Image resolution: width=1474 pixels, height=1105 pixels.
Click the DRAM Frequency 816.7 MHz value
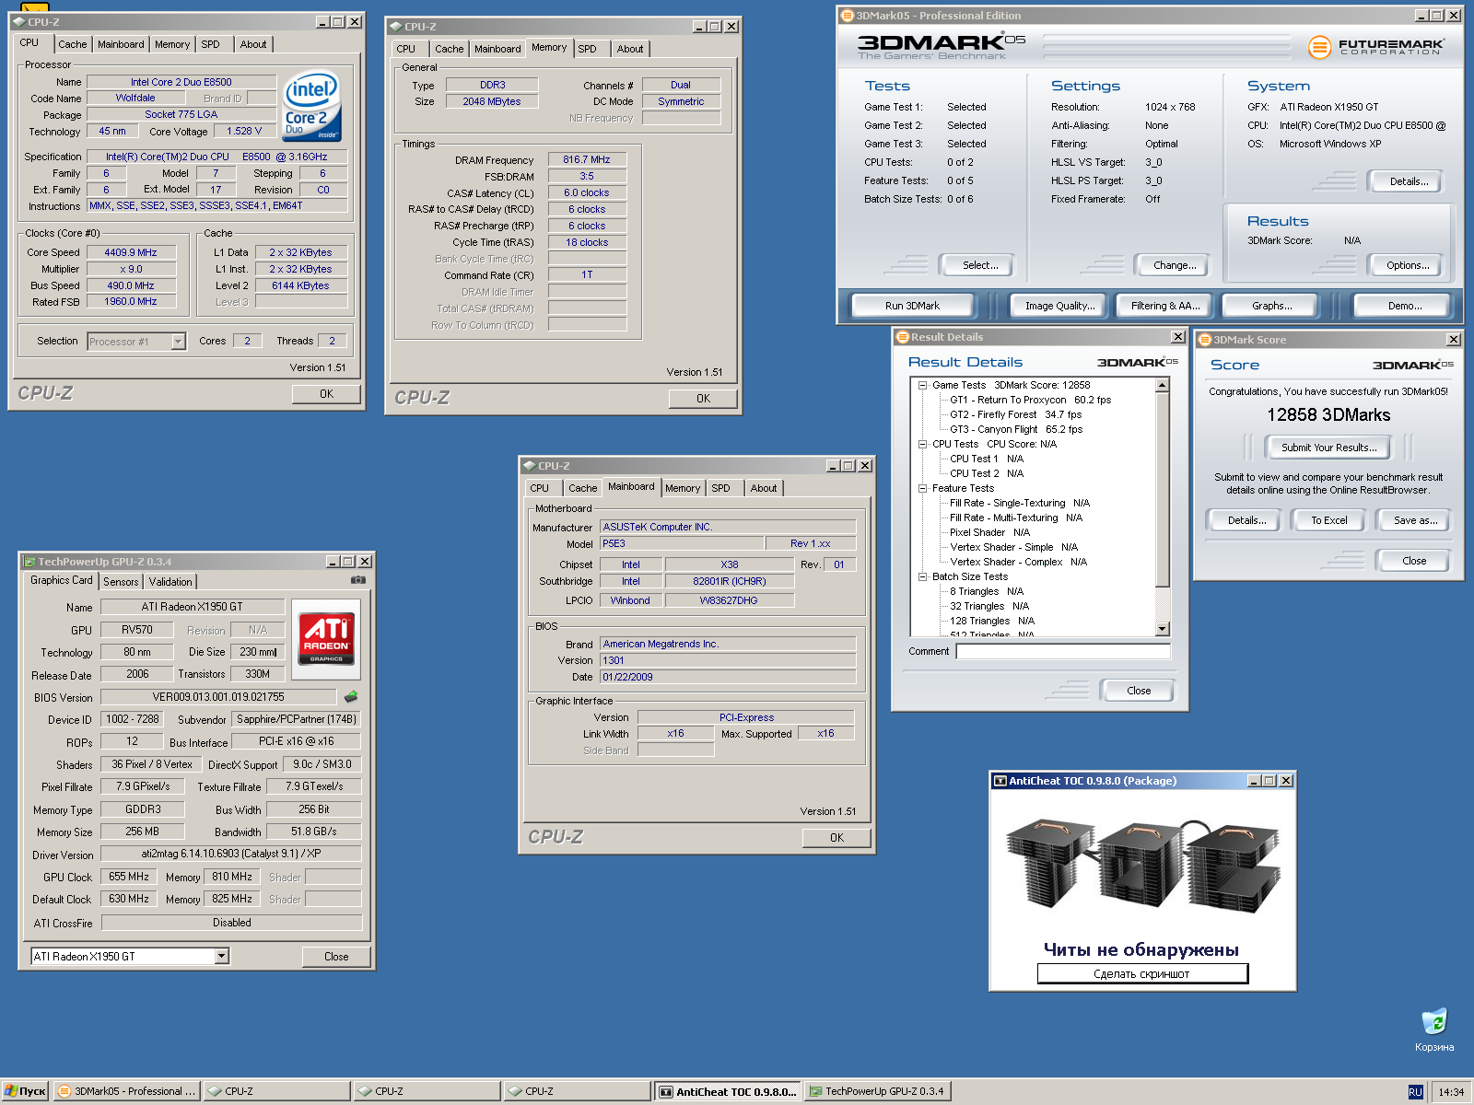tap(587, 159)
